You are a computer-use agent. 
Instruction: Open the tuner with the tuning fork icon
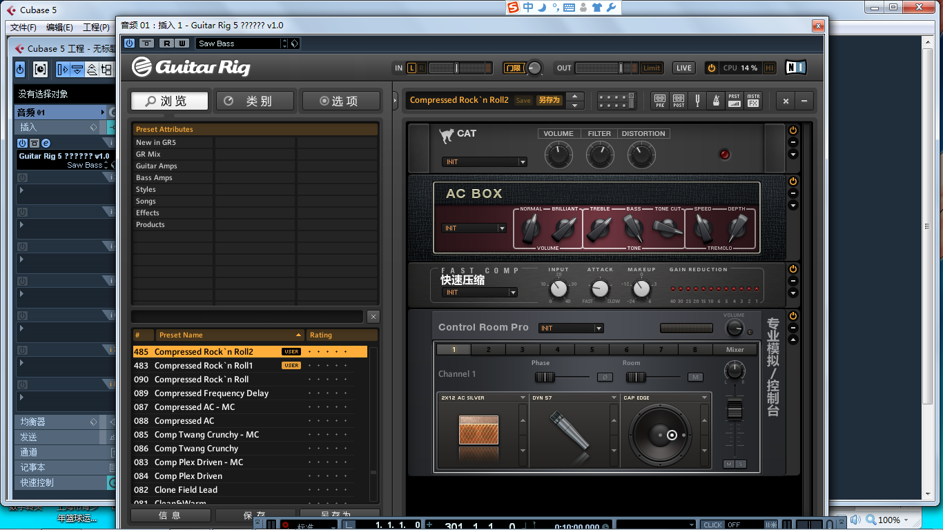pyautogui.click(x=698, y=101)
